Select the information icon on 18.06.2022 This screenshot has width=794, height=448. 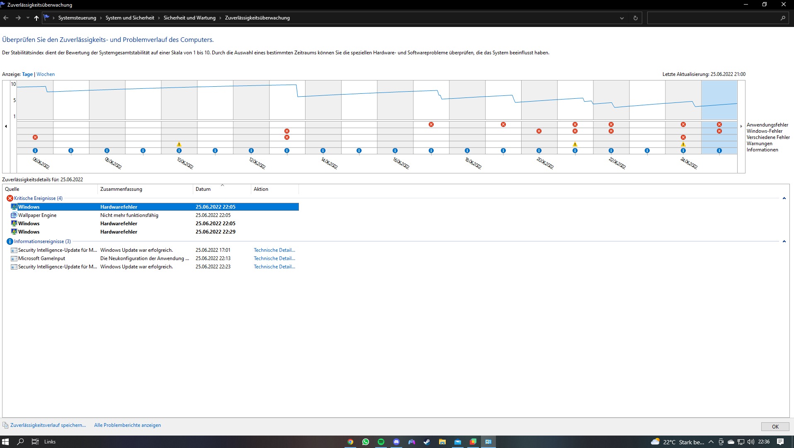click(467, 151)
